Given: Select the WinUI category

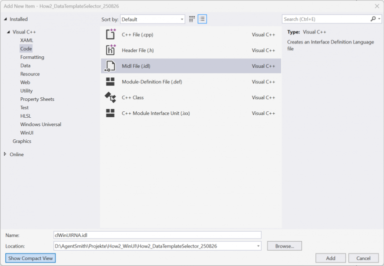Looking at the screenshot, I should [x=27, y=133].
